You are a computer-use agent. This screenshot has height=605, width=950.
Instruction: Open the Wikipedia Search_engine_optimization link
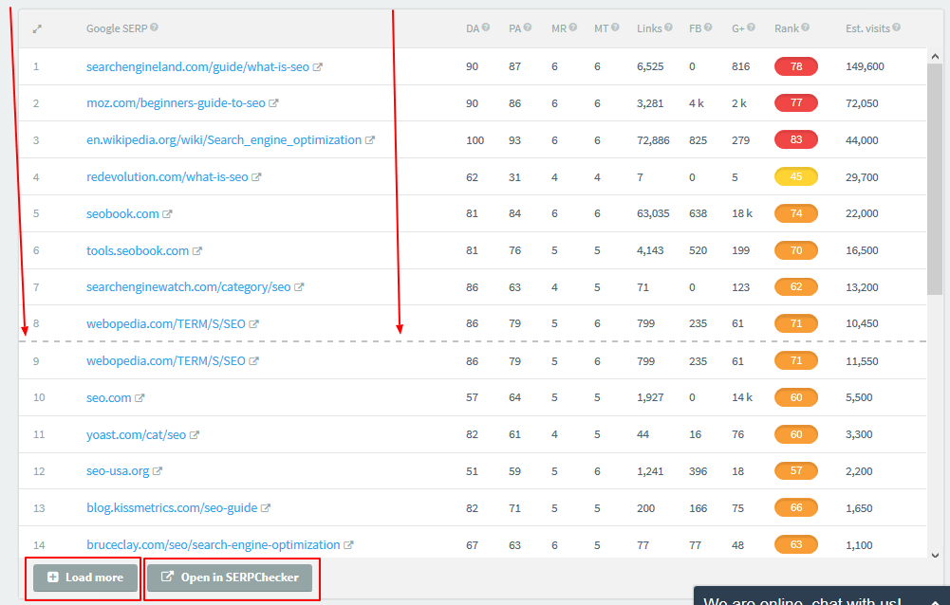[224, 140]
